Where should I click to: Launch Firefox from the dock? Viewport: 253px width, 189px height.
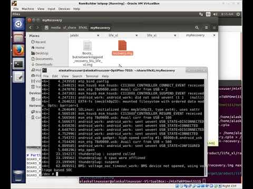point(18,50)
